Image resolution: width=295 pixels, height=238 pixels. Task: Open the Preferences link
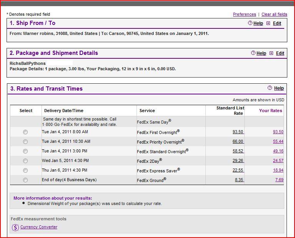point(244,14)
